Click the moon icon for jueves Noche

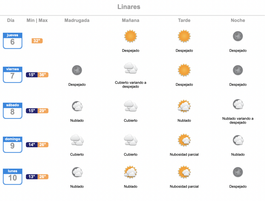coord(238,36)
